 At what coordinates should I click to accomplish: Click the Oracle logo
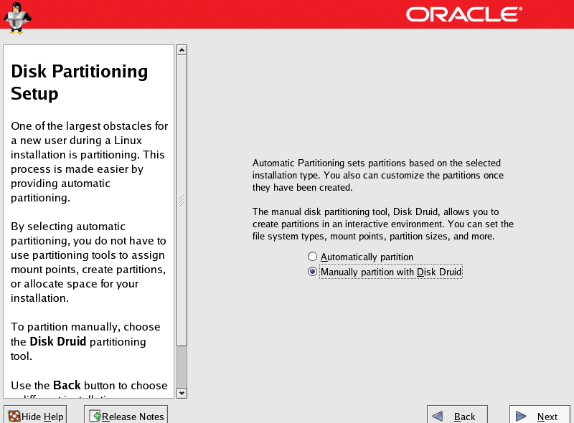464,14
